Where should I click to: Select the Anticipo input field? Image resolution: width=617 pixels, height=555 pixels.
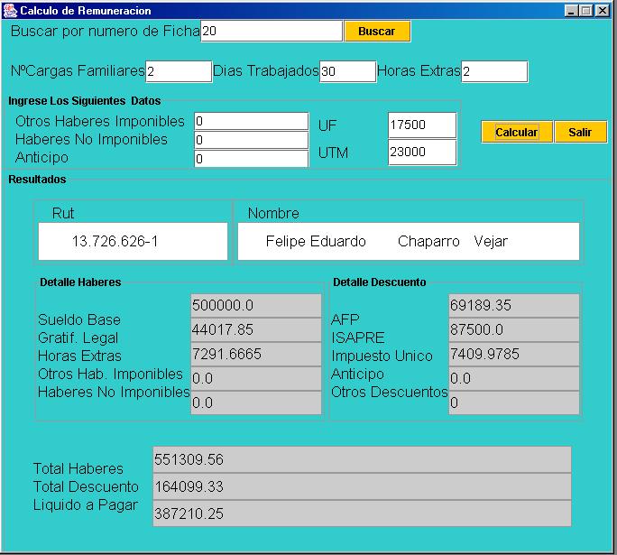252,159
